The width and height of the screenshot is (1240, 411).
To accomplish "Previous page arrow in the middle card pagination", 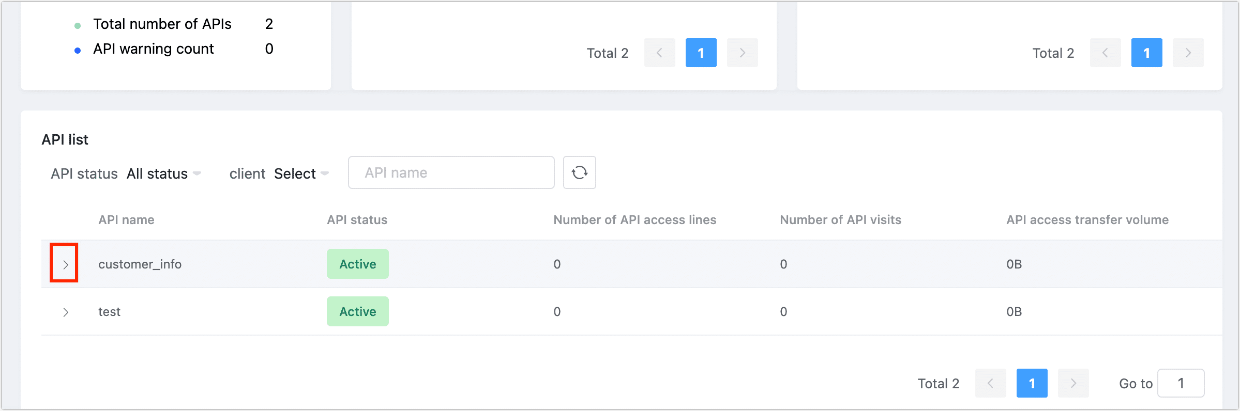I will [659, 53].
